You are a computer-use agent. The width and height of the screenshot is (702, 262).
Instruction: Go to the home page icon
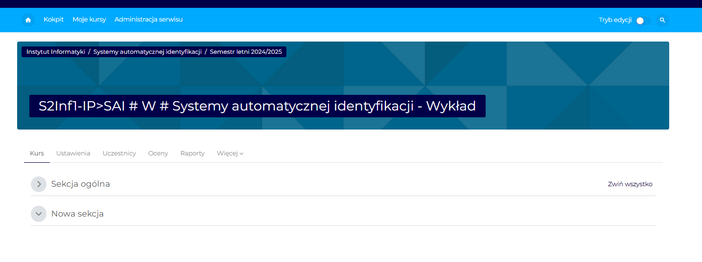28,20
